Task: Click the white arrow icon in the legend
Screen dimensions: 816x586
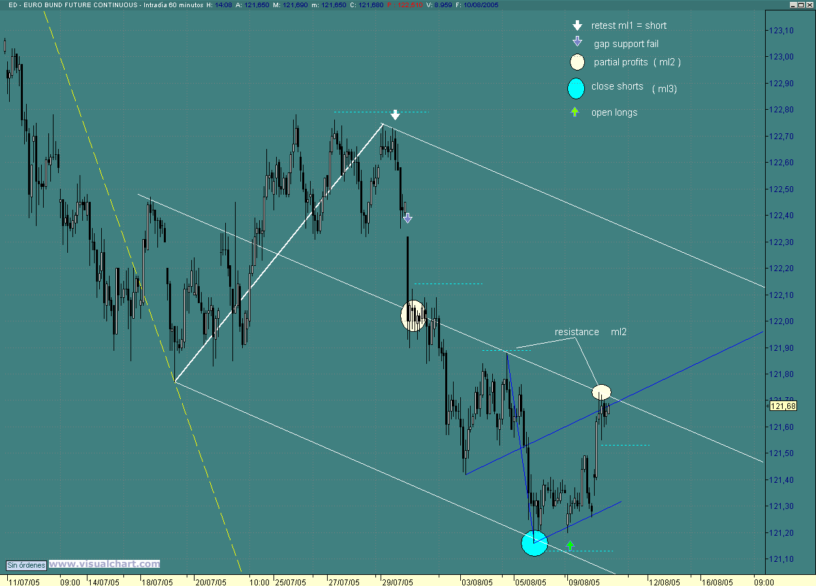Action: coord(577,25)
